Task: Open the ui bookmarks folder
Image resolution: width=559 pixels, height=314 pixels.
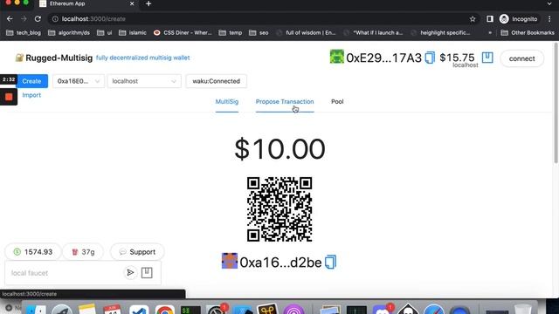Action: click(x=105, y=33)
